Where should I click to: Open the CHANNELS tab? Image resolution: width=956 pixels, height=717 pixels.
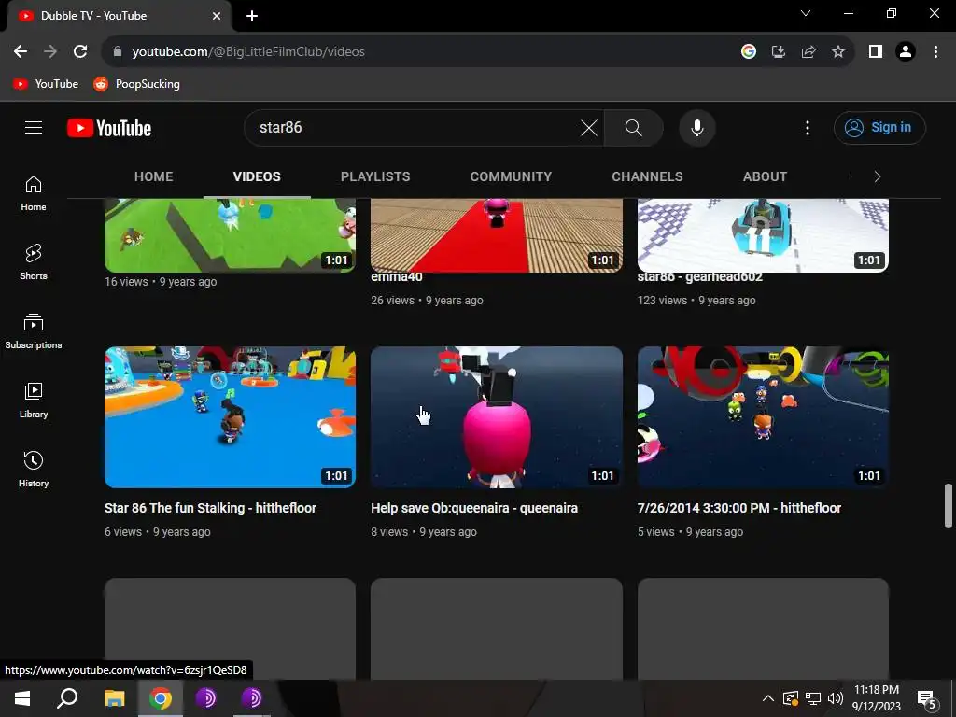648,176
